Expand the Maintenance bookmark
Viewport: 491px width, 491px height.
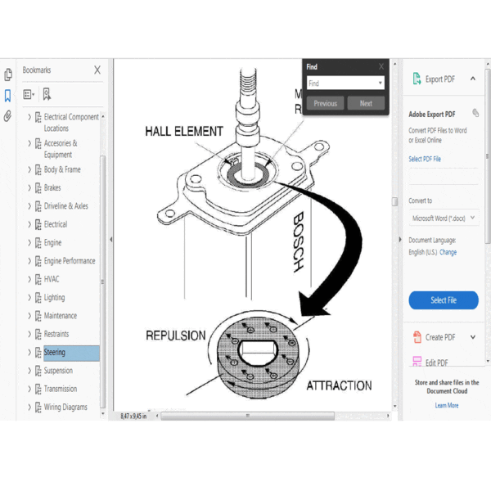[x=29, y=316]
